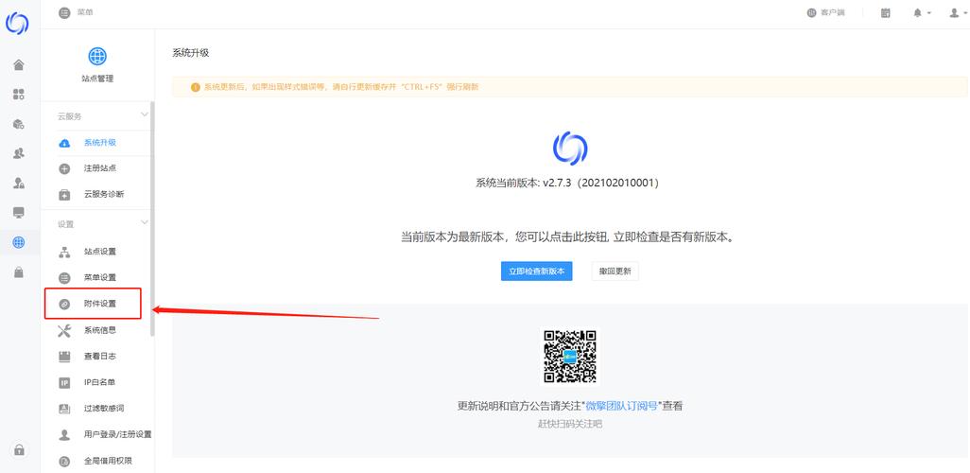Open the cube module icon in the left rail
Image resolution: width=970 pixels, height=473 pixels.
tap(19, 124)
